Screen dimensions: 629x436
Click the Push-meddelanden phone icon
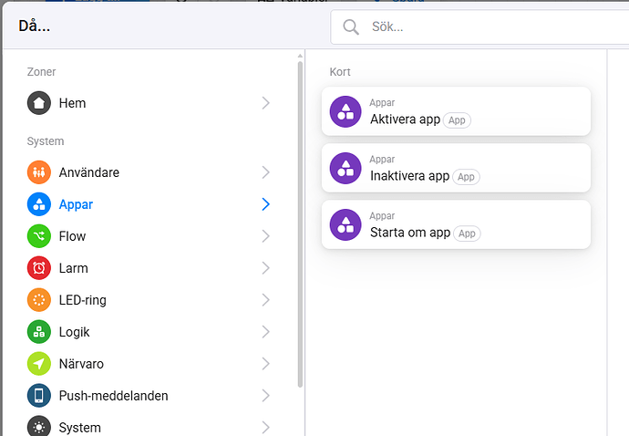[38, 396]
